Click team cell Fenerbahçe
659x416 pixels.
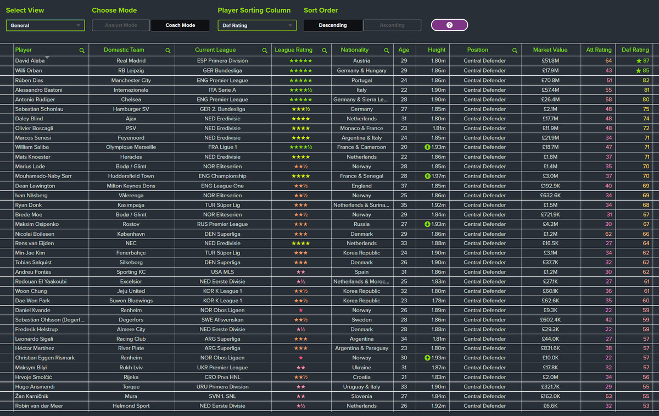131,253
